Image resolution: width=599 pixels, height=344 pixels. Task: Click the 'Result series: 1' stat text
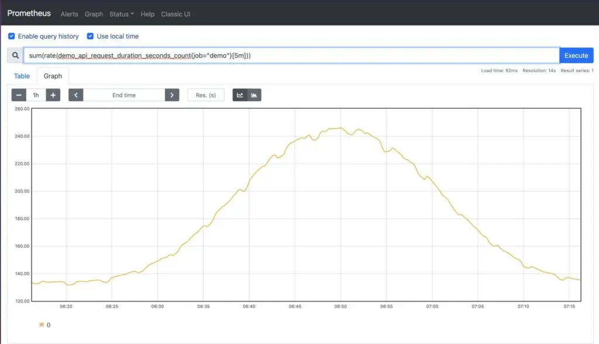pyautogui.click(x=577, y=71)
